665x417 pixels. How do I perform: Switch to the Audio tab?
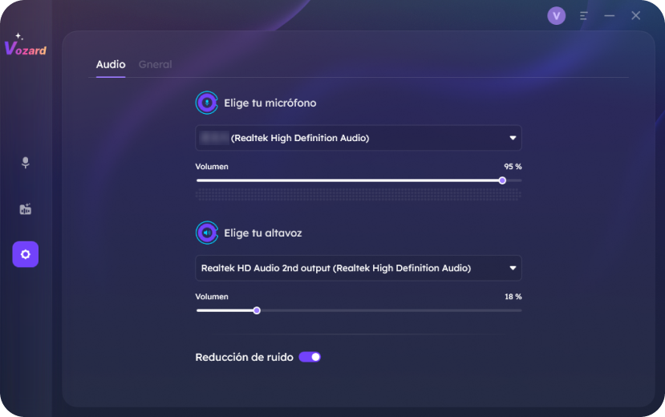coord(111,64)
